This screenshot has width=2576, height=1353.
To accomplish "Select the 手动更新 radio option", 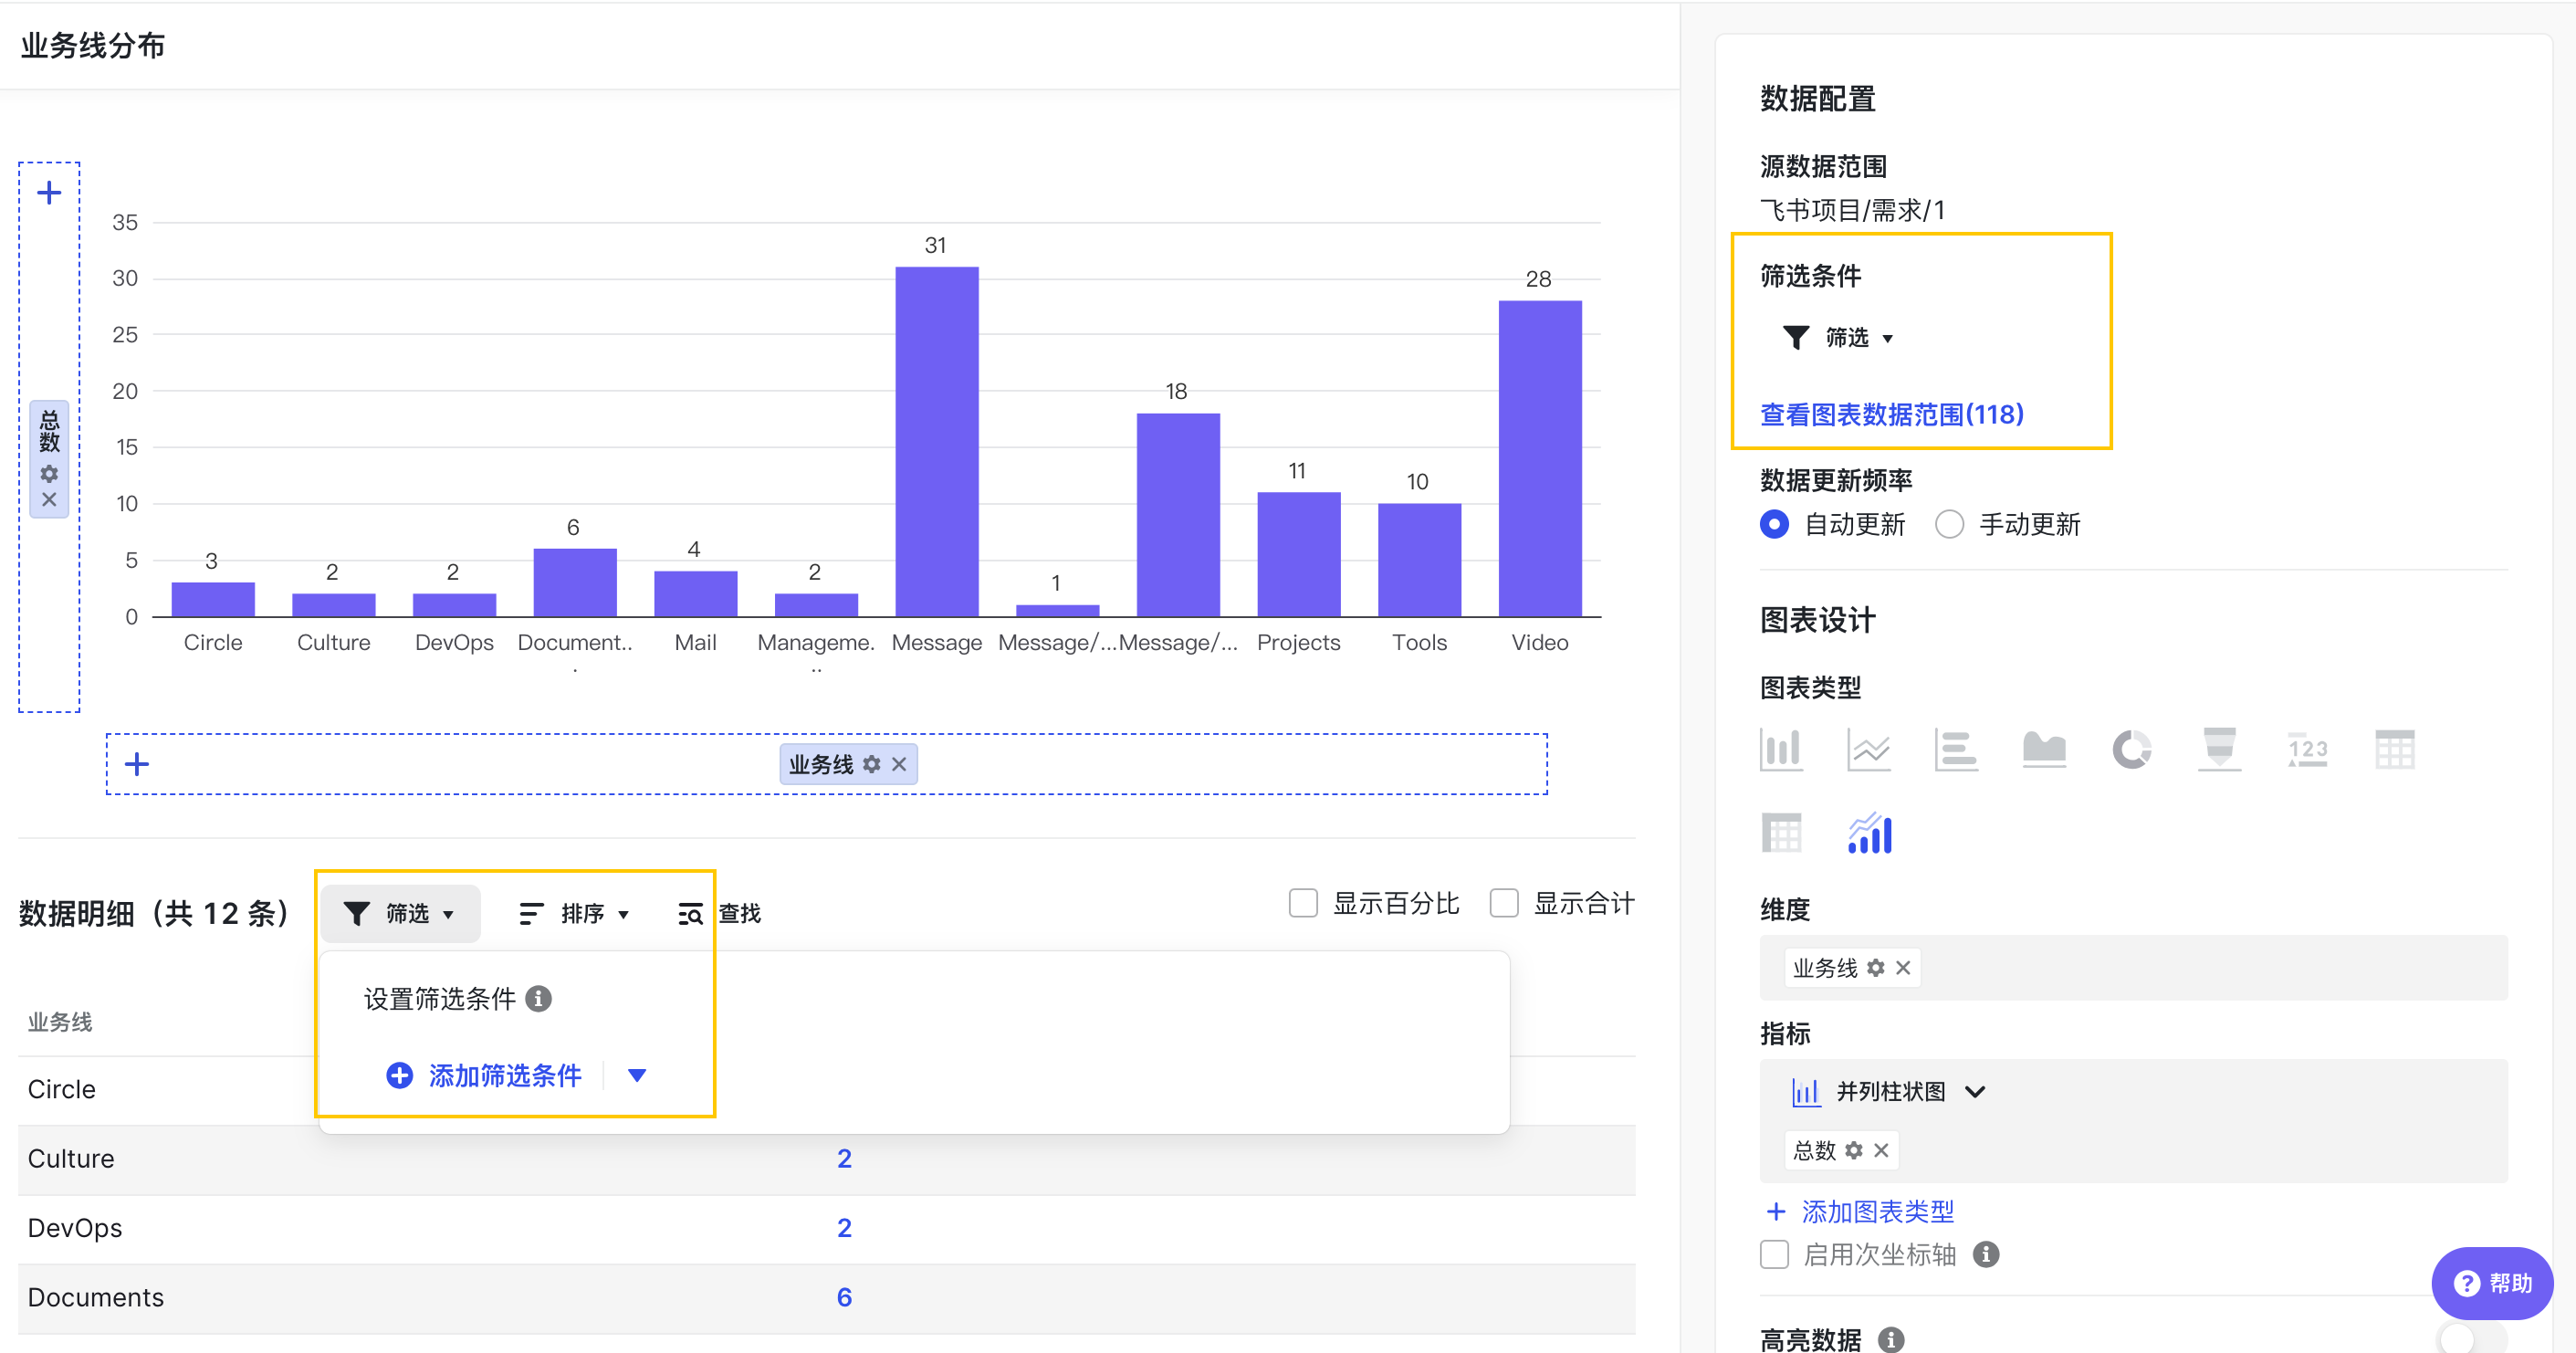I will click(x=1949, y=525).
